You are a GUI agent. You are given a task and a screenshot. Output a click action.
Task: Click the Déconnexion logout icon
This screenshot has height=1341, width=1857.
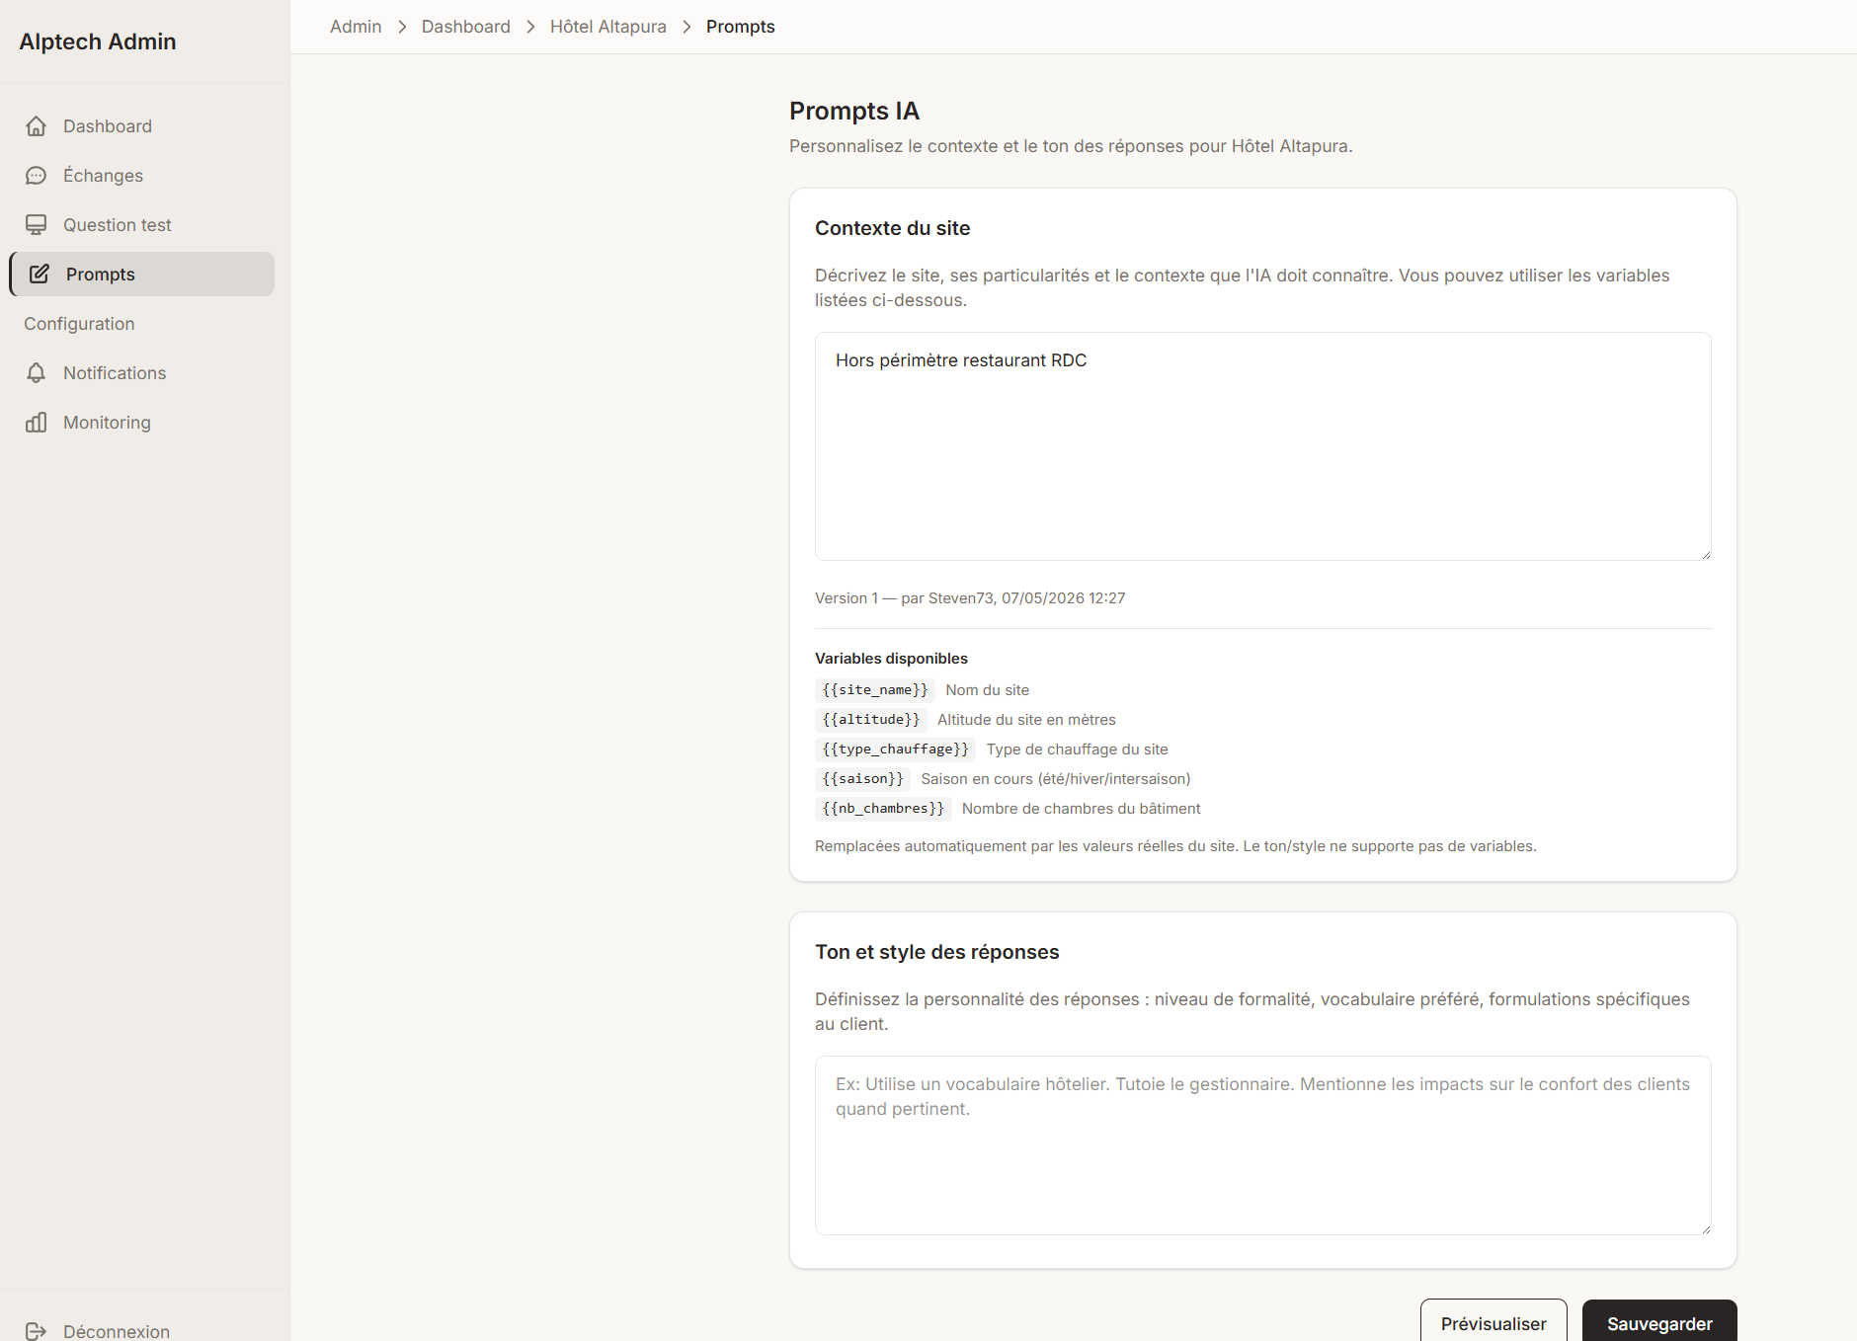37,1331
